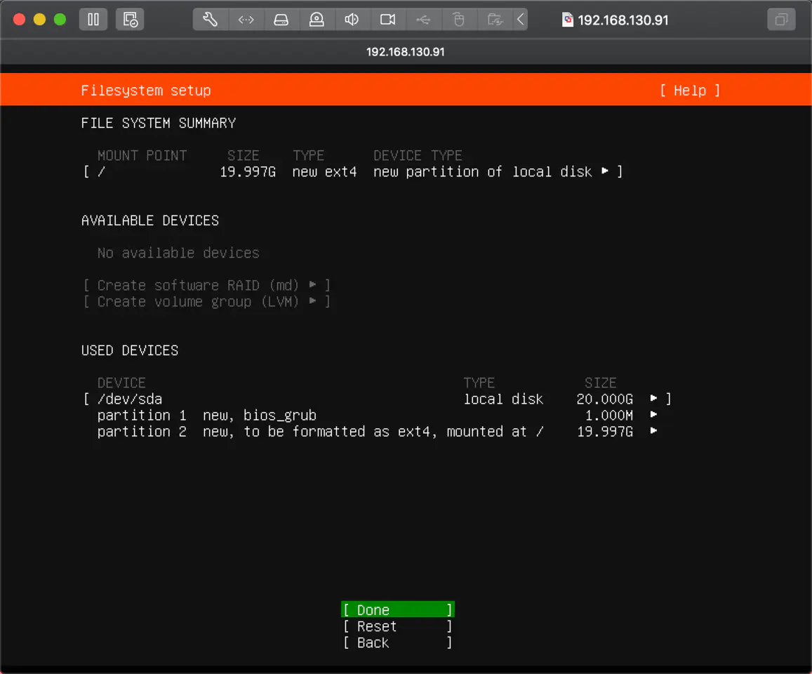The width and height of the screenshot is (812, 674).
Task: Click the mouse device toolbar icon
Action: click(x=458, y=20)
